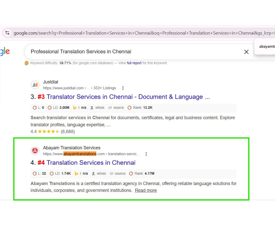Open the 4.4 star rating for Justdial
Image resolution: width=275 pixels, height=226 pixels.
(53, 132)
